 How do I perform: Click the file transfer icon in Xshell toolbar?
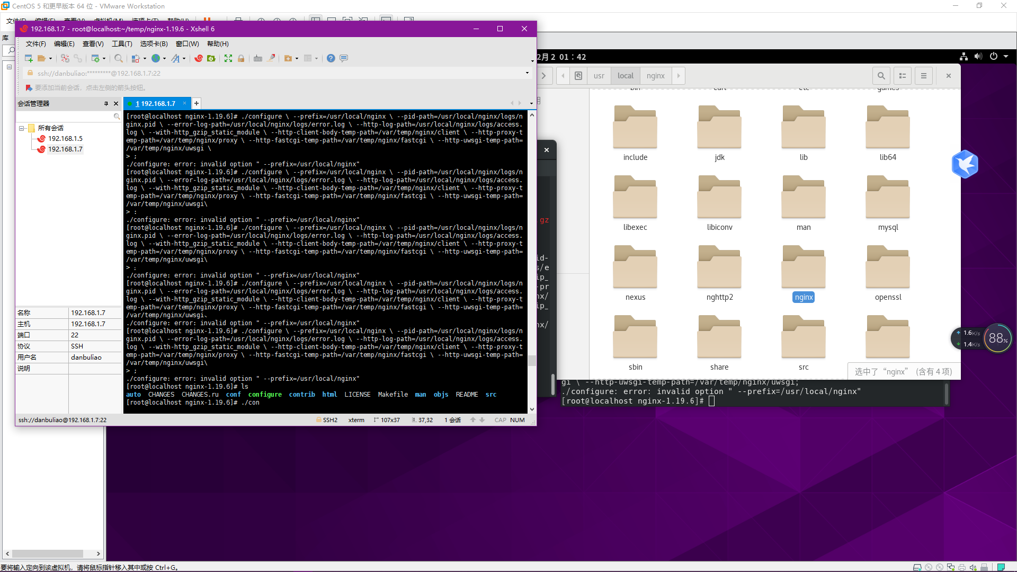pos(136,58)
